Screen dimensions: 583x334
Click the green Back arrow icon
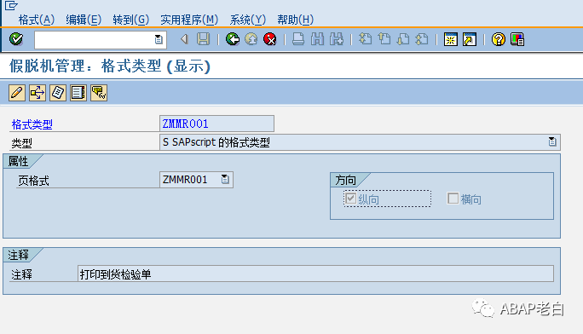tap(233, 39)
